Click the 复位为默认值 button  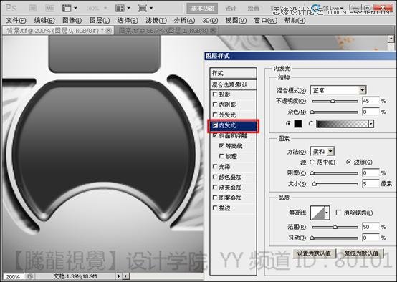[363, 253]
